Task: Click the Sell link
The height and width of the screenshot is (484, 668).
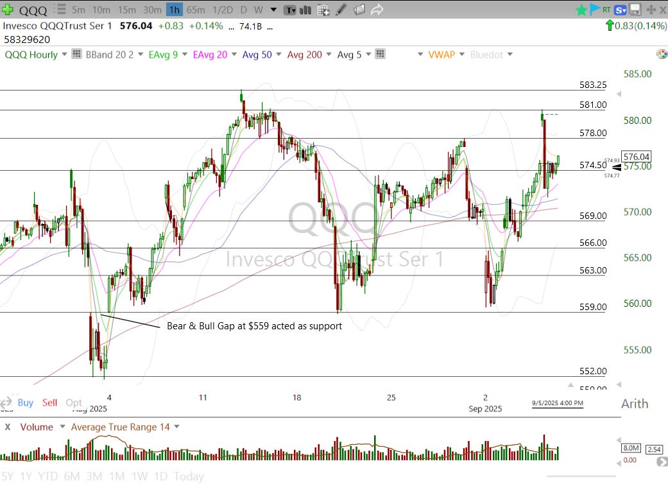Action: pyautogui.click(x=49, y=402)
